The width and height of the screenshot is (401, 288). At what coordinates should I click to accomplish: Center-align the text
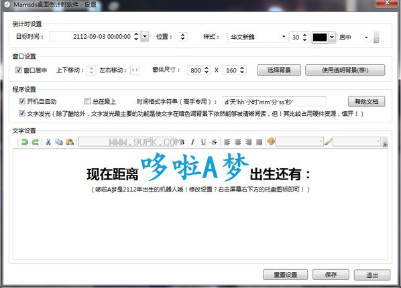238,142
